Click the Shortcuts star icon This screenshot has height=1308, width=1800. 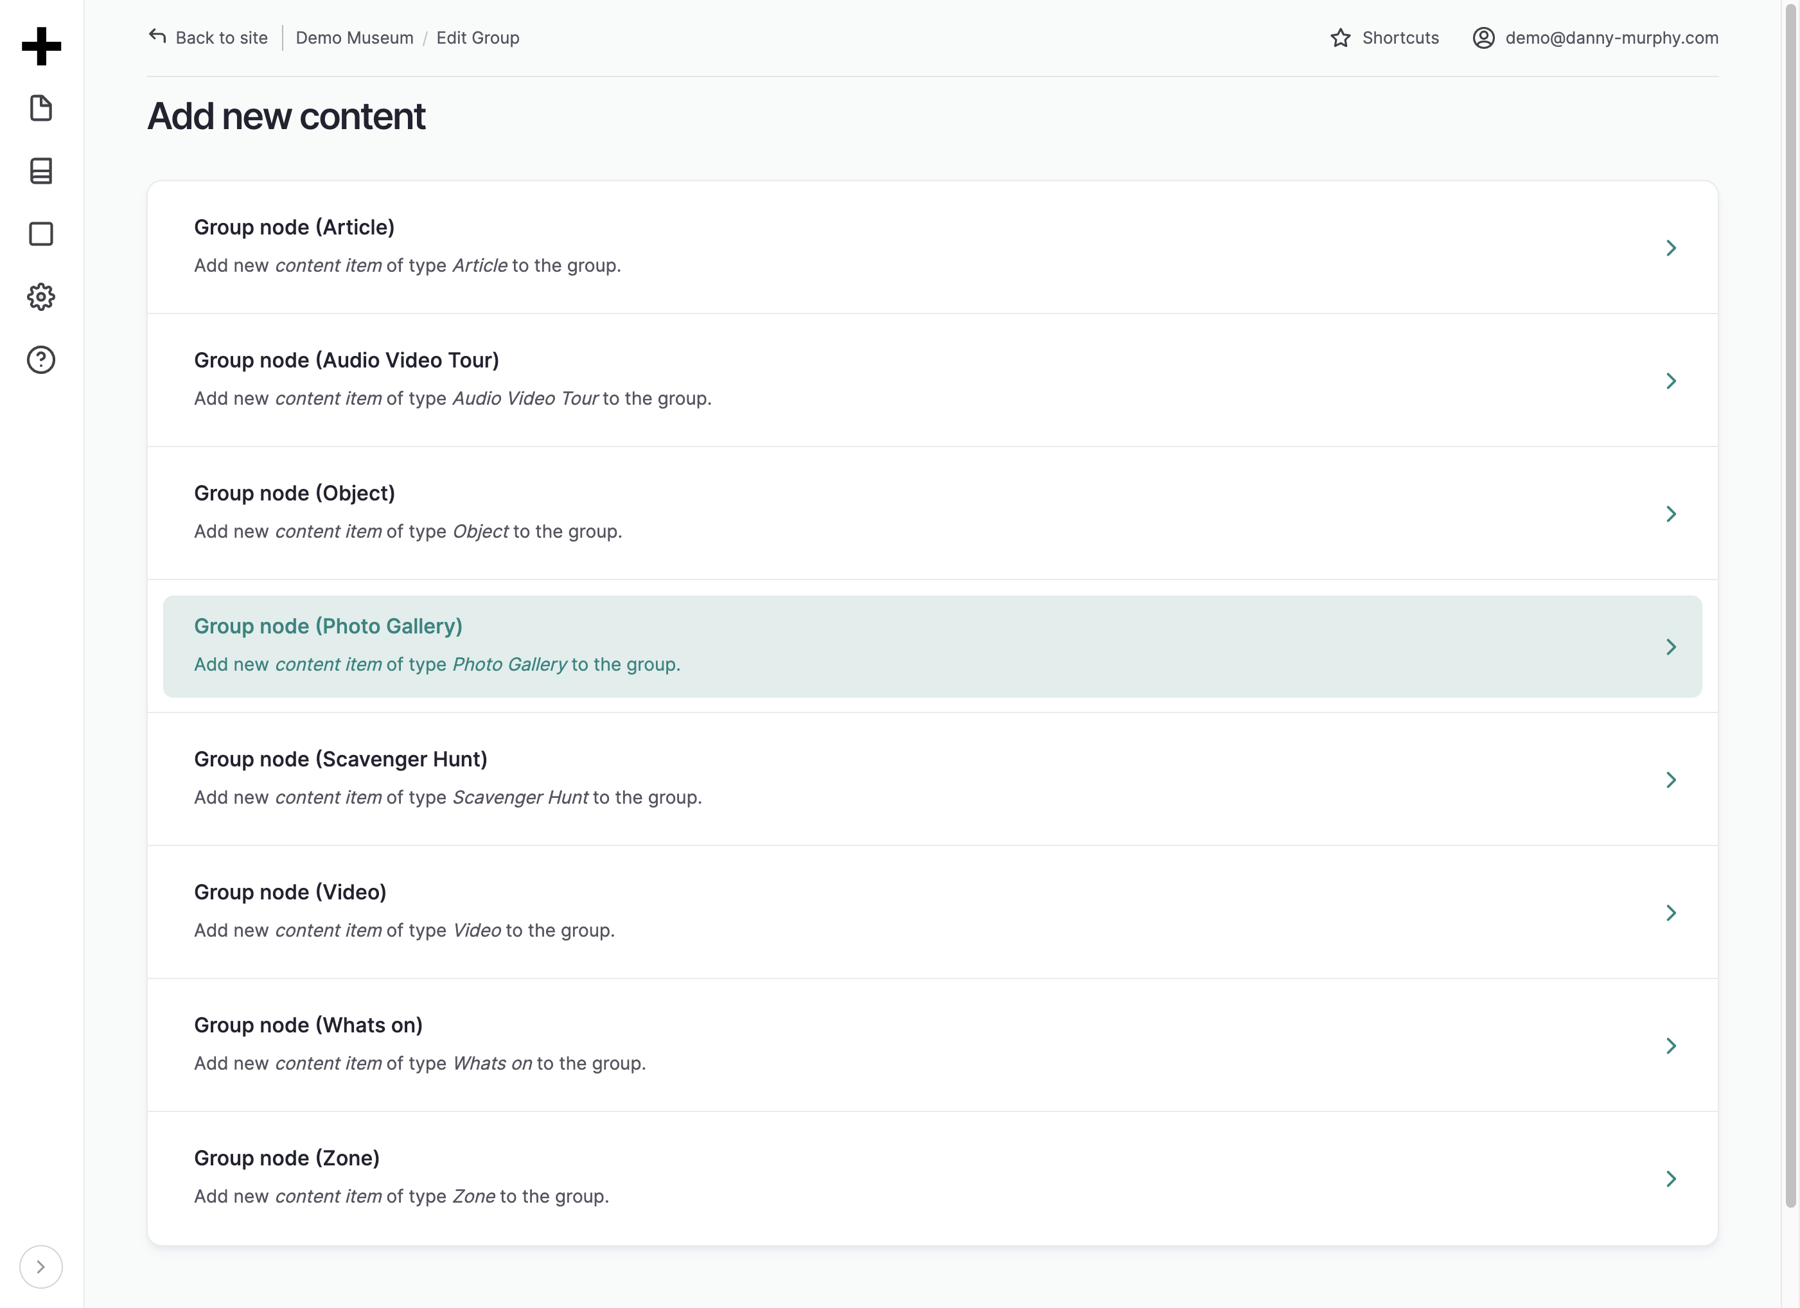(x=1341, y=37)
